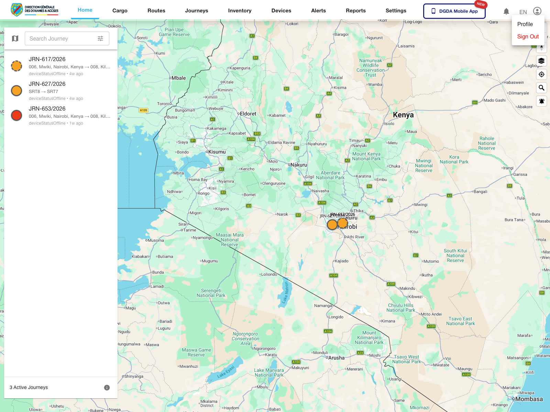Select Profile from the user menu
The image size is (550, 412).
click(x=525, y=24)
